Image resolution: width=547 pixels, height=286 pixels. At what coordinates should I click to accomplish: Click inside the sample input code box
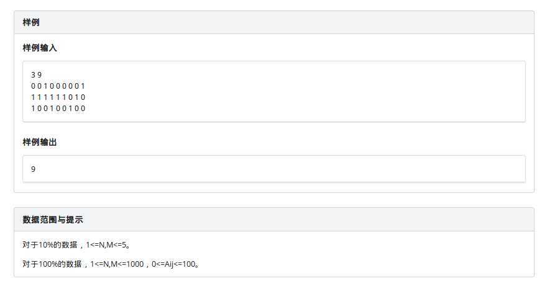pos(274,92)
